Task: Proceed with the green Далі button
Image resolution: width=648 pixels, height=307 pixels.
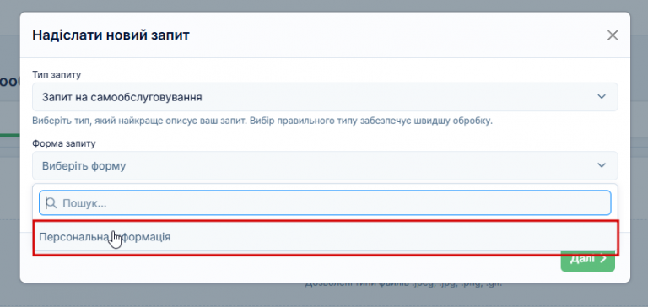Action: click(x=587, y=261)
